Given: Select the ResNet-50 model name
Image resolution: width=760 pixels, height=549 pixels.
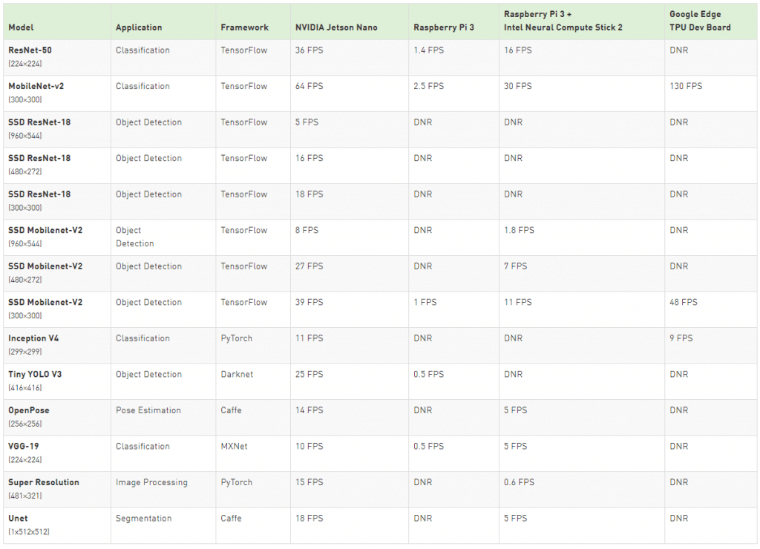Looking at the screenshot, I should (30, 50).
